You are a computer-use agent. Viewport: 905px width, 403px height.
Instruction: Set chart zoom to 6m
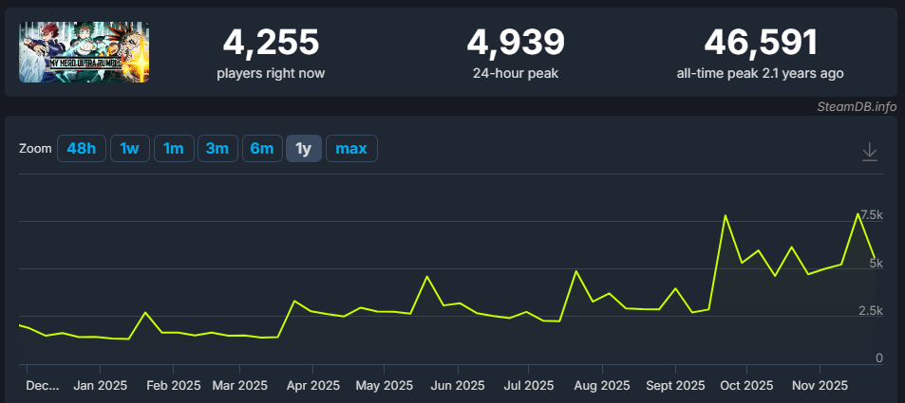pyautogui.click(x=262, y=149)
